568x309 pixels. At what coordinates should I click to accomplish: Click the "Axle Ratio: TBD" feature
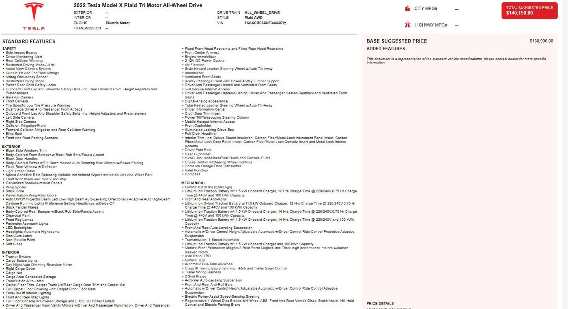[198, 256]
